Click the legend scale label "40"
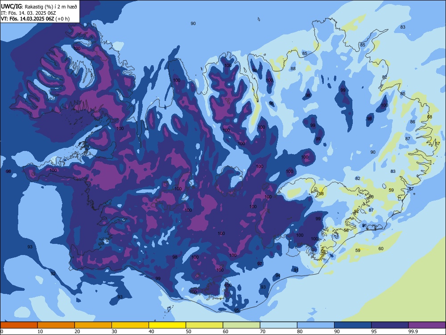 pos(151,331)
